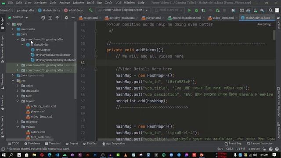Open SDK Manager toolbar icon
This screenshot has height=158, width=281.
[x=262, y=11]
